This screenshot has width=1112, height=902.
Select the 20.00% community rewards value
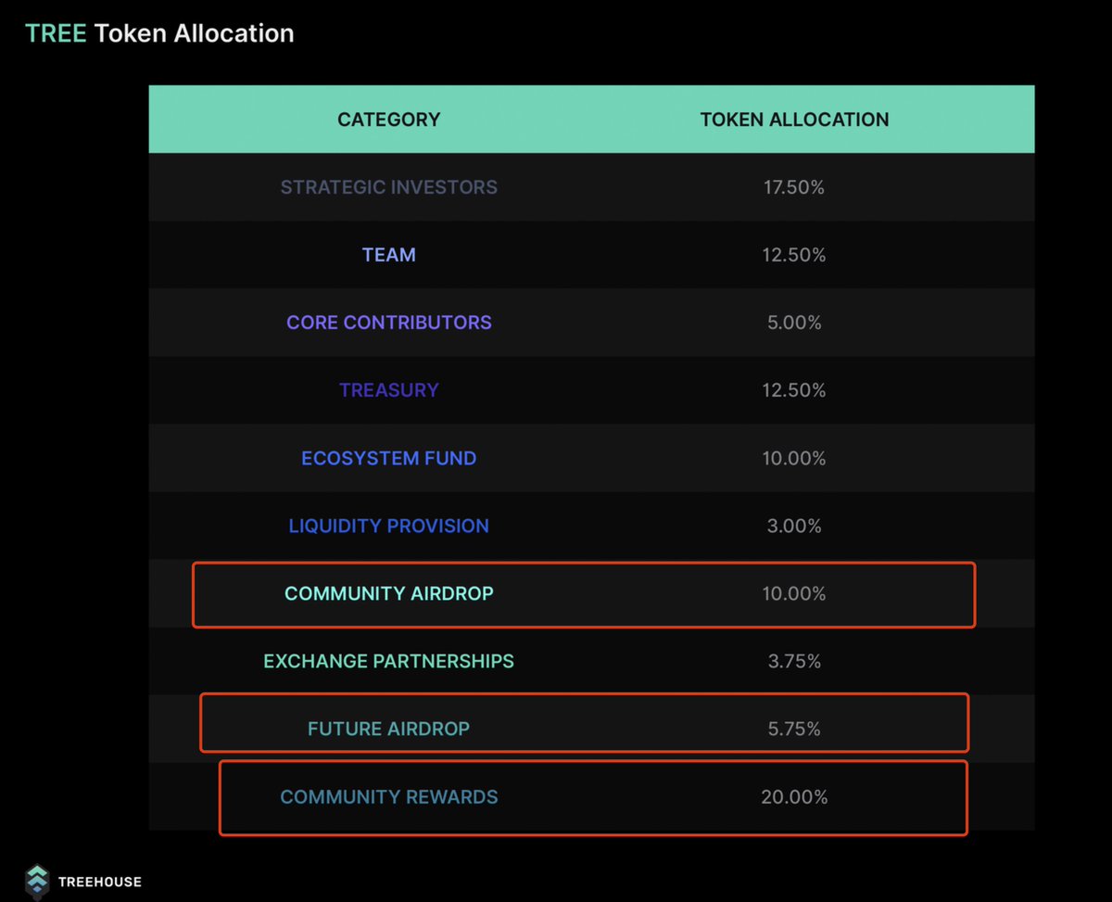(794, 796)
